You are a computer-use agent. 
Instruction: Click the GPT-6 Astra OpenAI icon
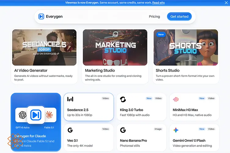[x=23, y=115]
